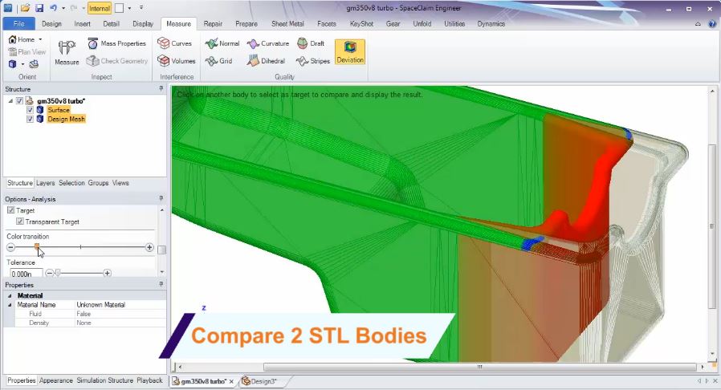This screenshot has width=721, height=390.
Task: Open the Selection panel tab
Action: [x=71, y=183]
